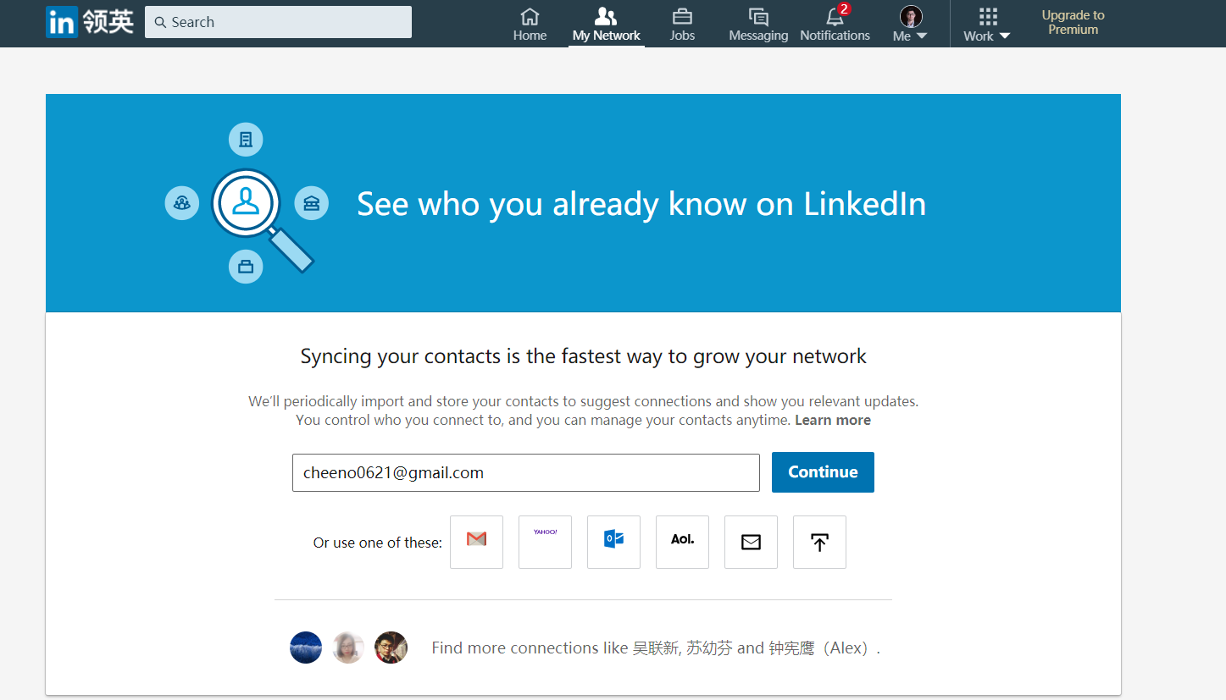Viewport: 1226px width, 700px height.
Task: Click the Continue button
Action: 823,472
